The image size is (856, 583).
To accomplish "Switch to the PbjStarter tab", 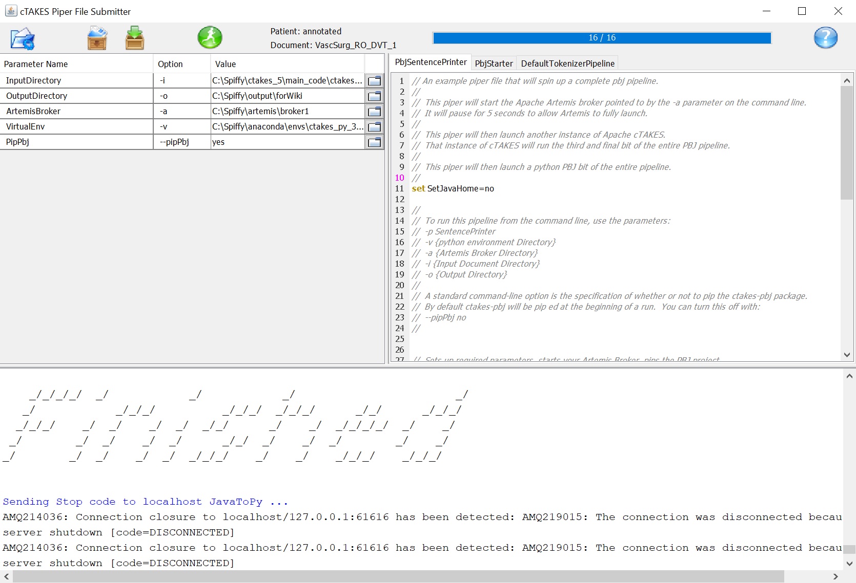I will (x=494, y=63).
